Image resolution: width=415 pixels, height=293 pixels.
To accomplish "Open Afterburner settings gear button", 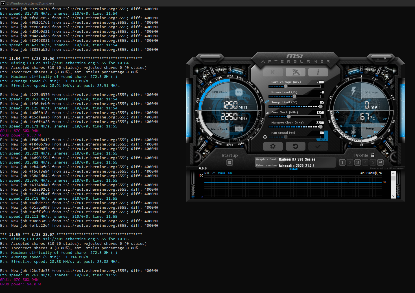I will [x=273, y=146].
